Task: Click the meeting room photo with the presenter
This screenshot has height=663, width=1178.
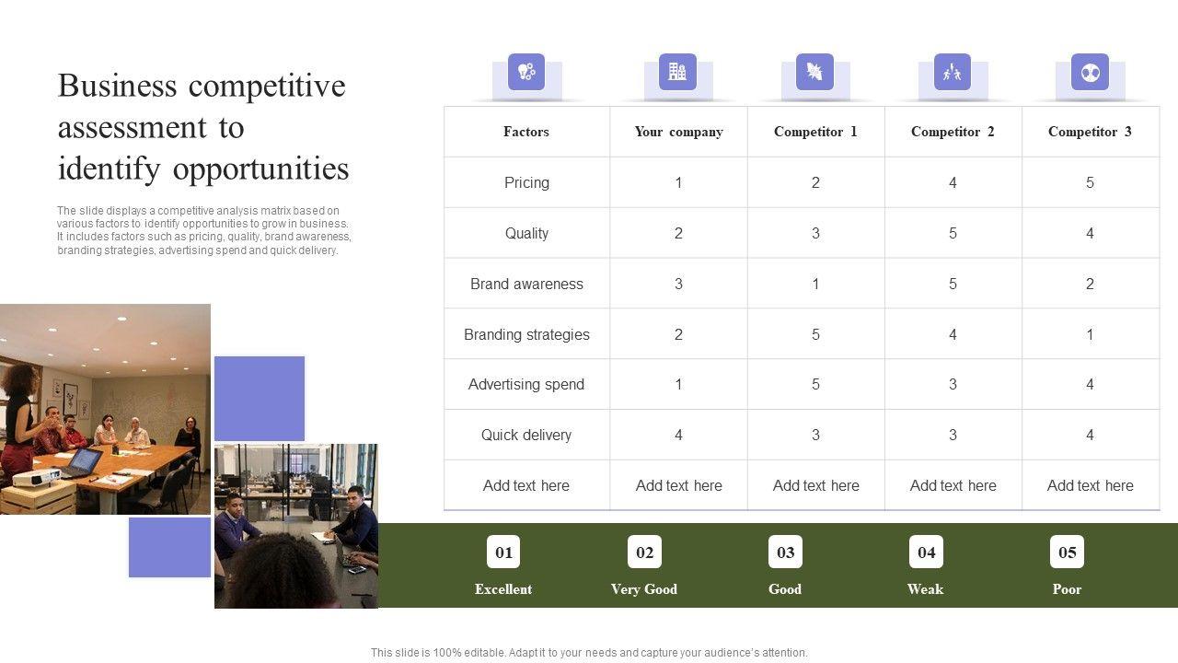Action: [x=105, y=409]
